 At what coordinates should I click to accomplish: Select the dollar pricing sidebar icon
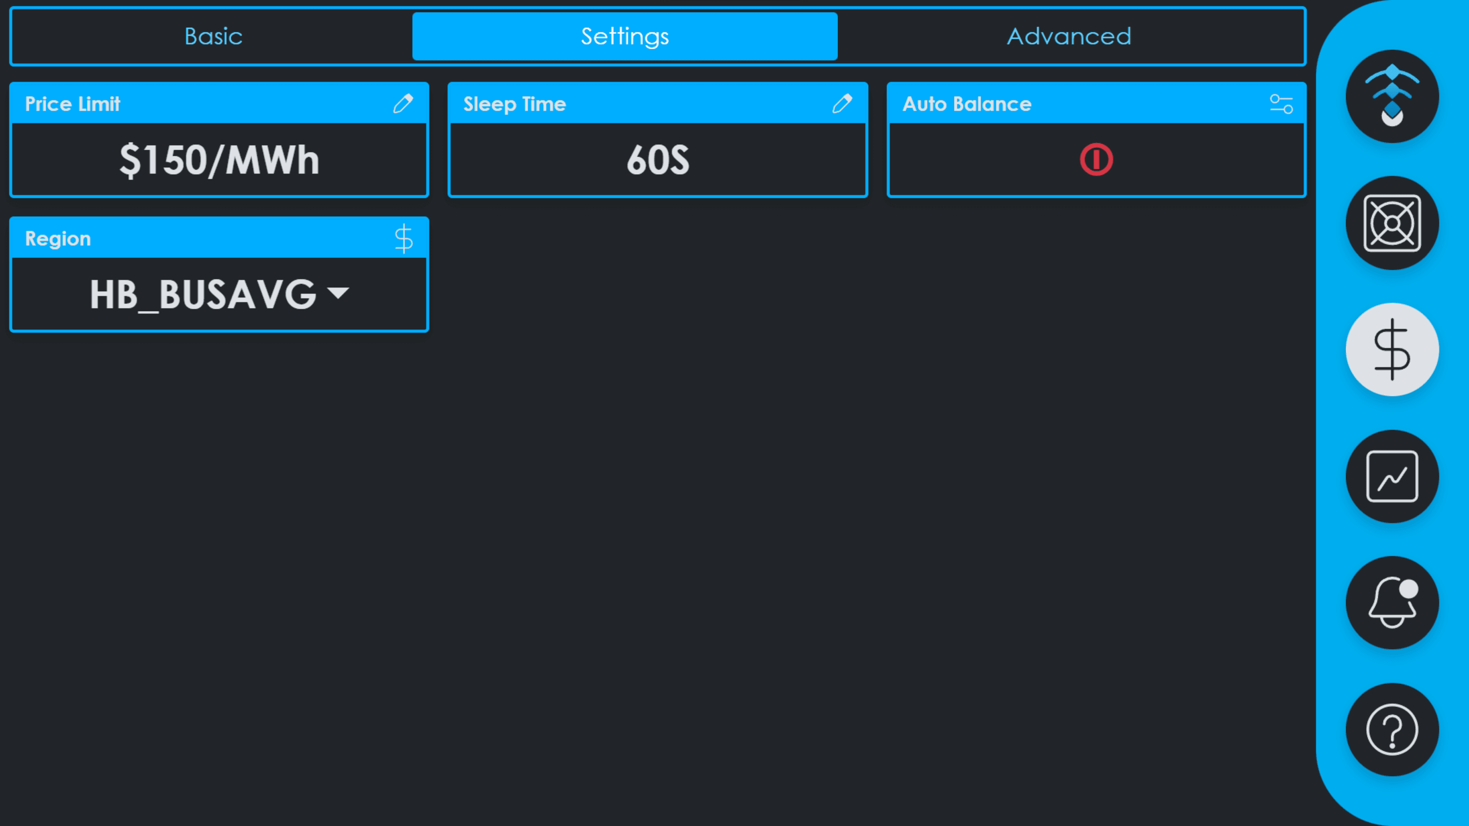(1391, 350)
